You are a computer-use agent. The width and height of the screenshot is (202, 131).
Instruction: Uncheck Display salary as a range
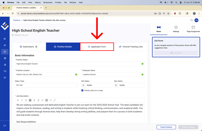tap(82, 90)
